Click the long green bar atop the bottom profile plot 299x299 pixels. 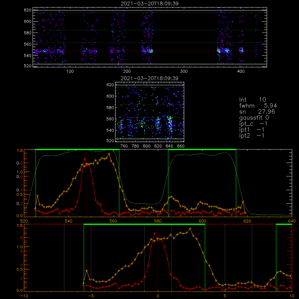(x=144, y=224)
